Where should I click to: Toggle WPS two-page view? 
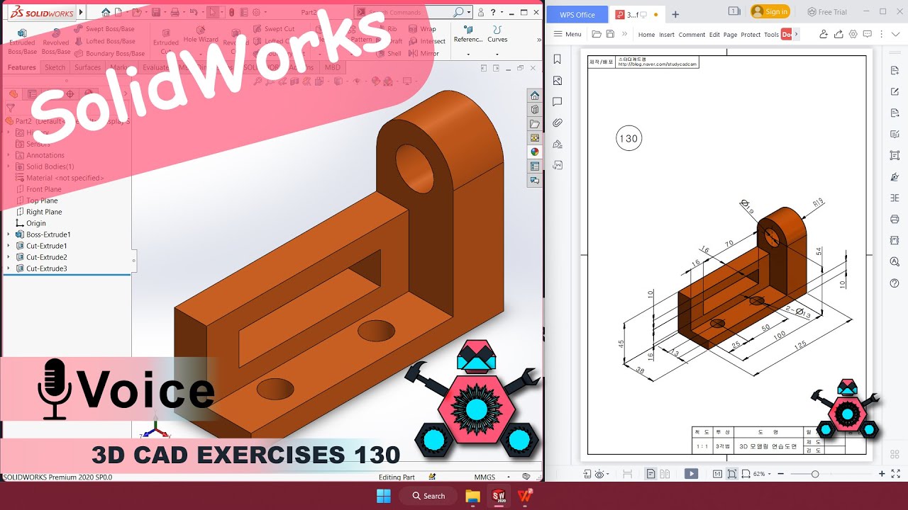(x=665, y=474)
